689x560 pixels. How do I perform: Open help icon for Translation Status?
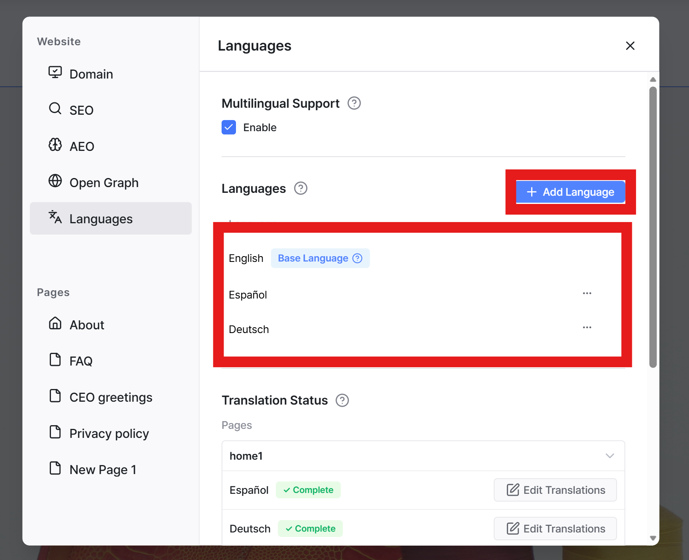pos(342,400)
